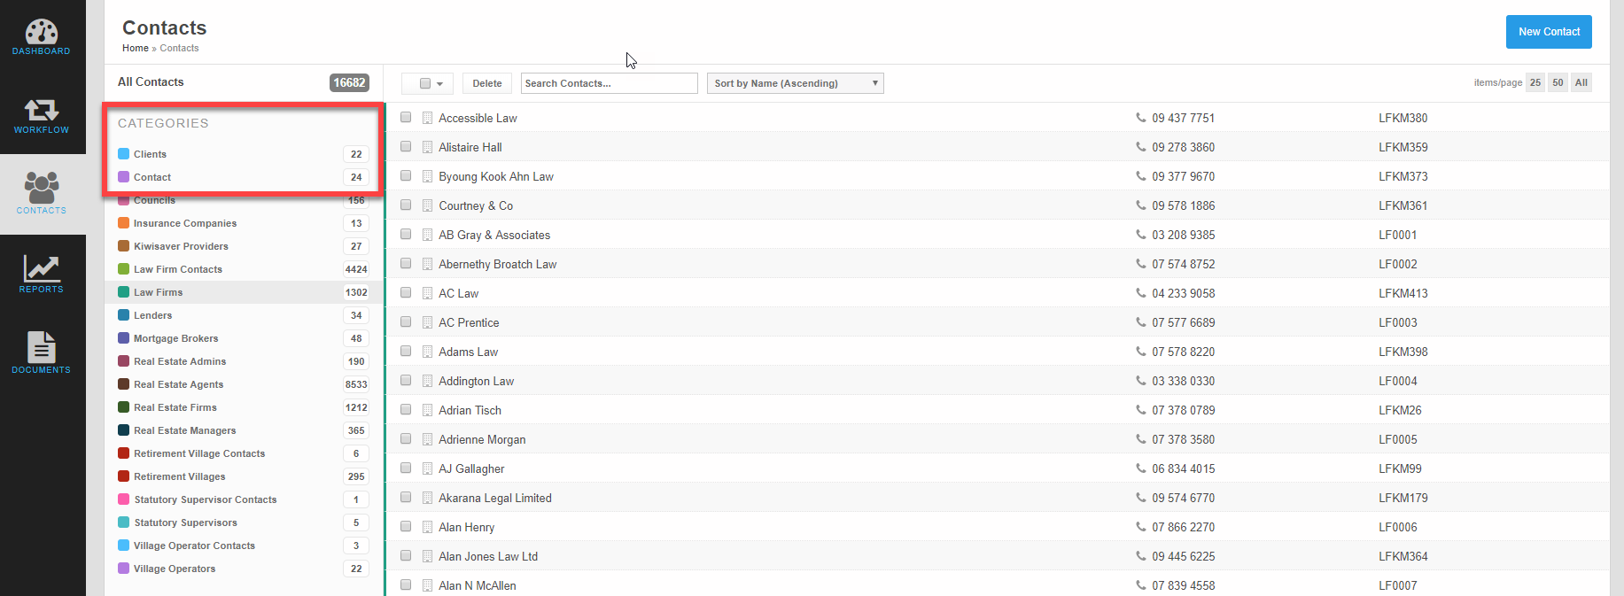Open the Contacts people icon
This screenshot has width=1624, height=596.
(42, 188)
